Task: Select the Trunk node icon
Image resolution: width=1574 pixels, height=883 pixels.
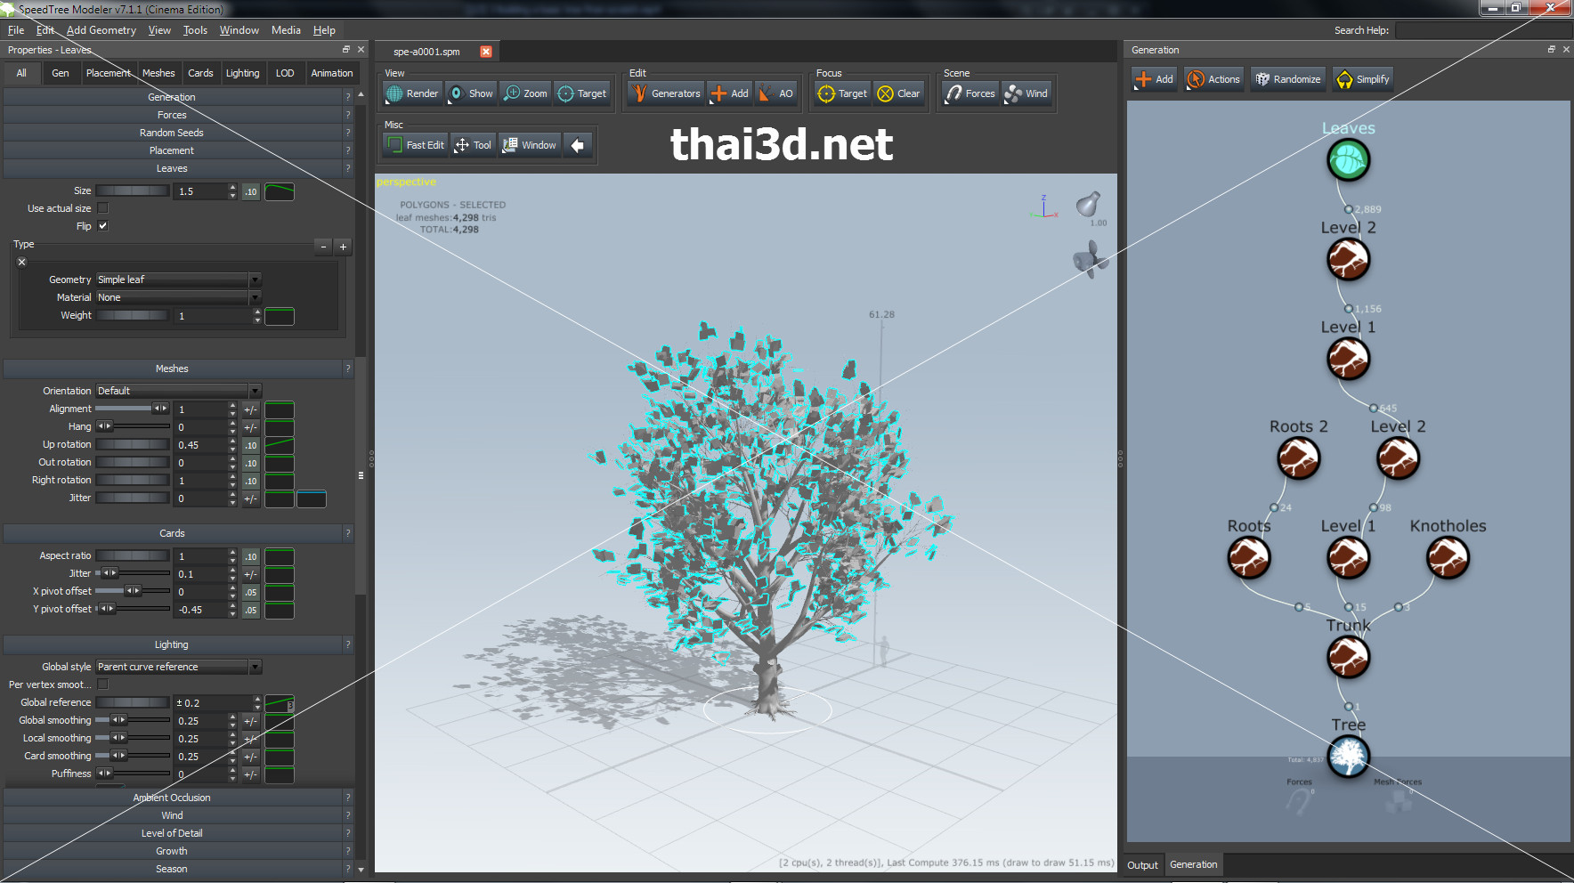Action: pyautogui.click(x=1348, y=658)
